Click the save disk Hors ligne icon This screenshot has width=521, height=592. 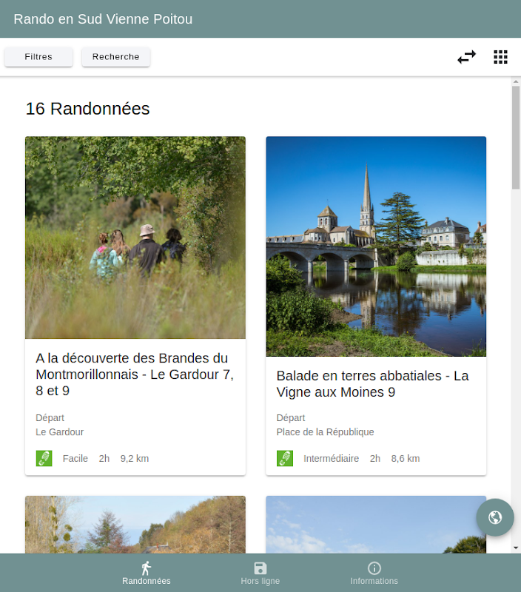(260, 568)
